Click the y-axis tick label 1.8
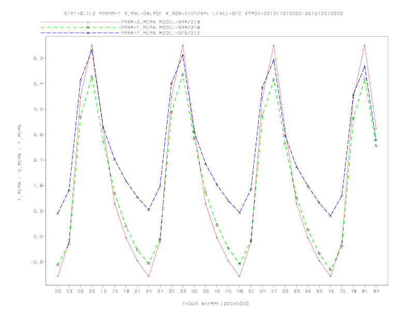The image size is (410, 317). (x=38, y=185)
